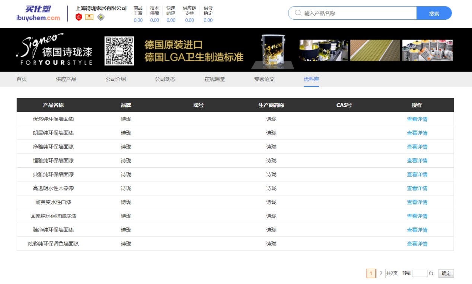Click the 品牌 column header
The width and height of the screenshot is (472, 284).
coord(126,105)
